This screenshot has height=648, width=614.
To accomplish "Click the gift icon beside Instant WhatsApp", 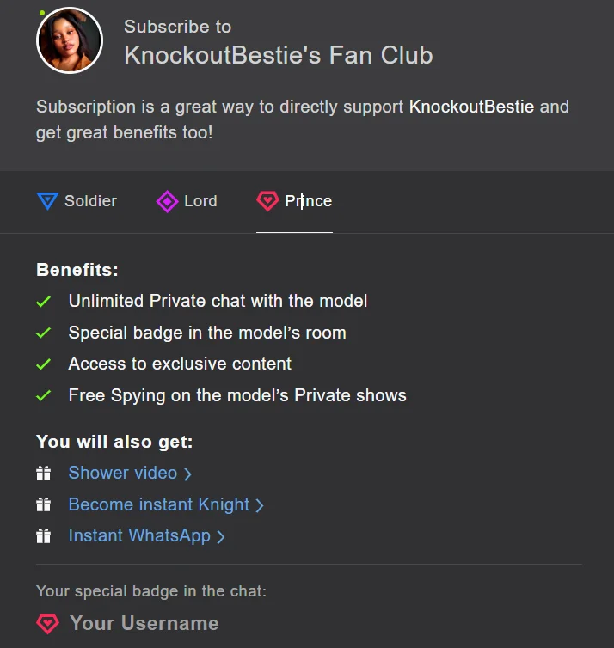I will point(44,536).
